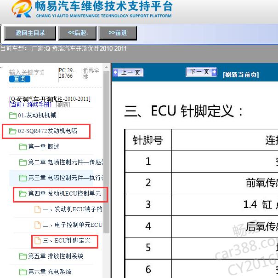Click folder icon of 第二章 电喷控制元件—传感
The width and height of the screenshot is (278, 278).
click(x=23, y=162)
